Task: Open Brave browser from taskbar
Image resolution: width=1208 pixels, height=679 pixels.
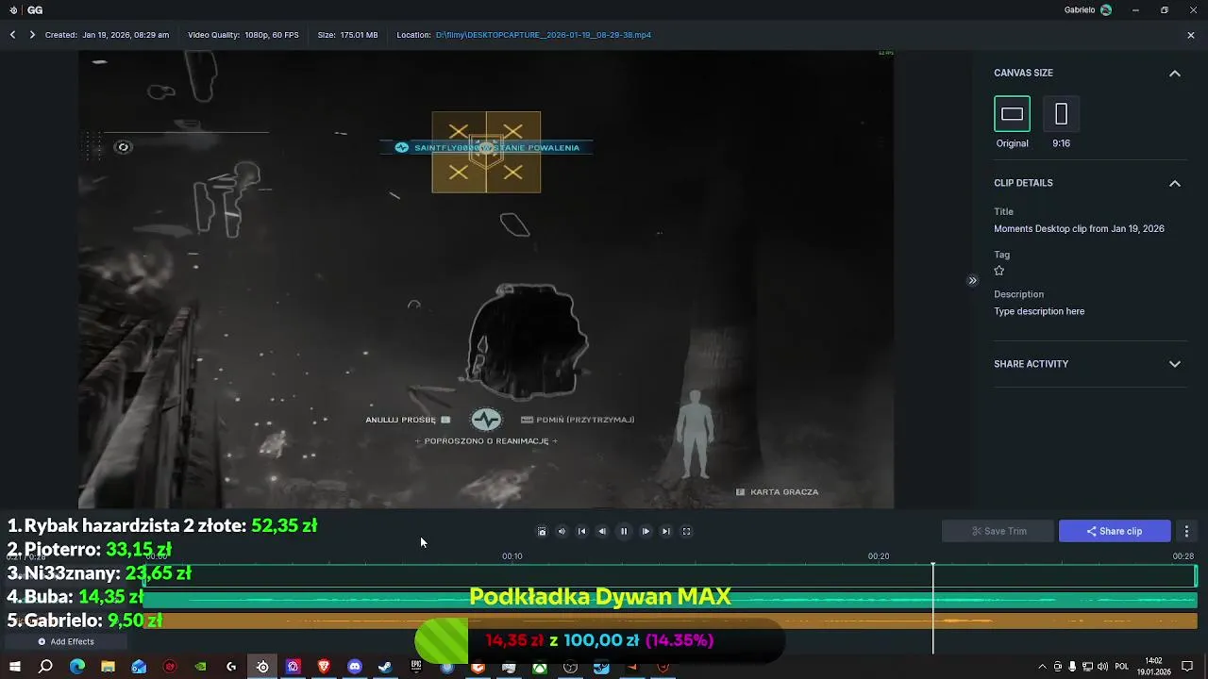Action: pos(324,667)
